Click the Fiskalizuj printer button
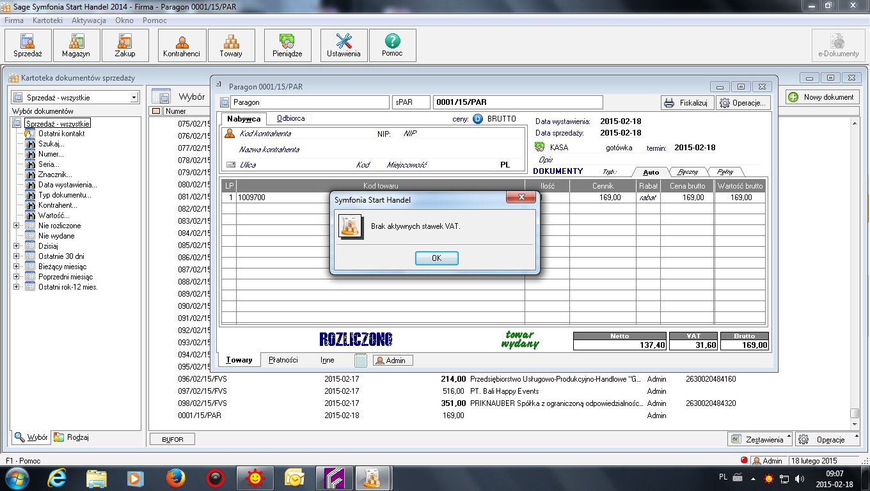Image resolution: width=870 pixels, height=491 pixels. coord(686,103)
